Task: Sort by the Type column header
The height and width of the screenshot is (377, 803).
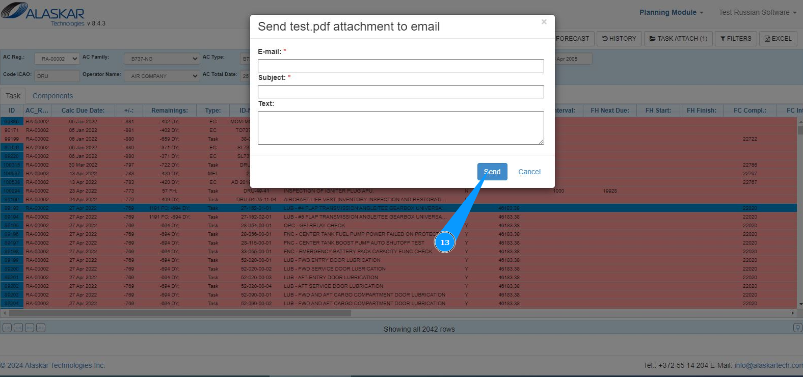Action: point(213,111)
